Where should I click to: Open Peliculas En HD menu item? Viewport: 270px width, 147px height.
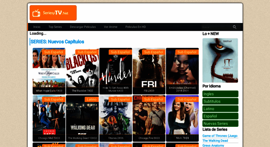(136, 27)
